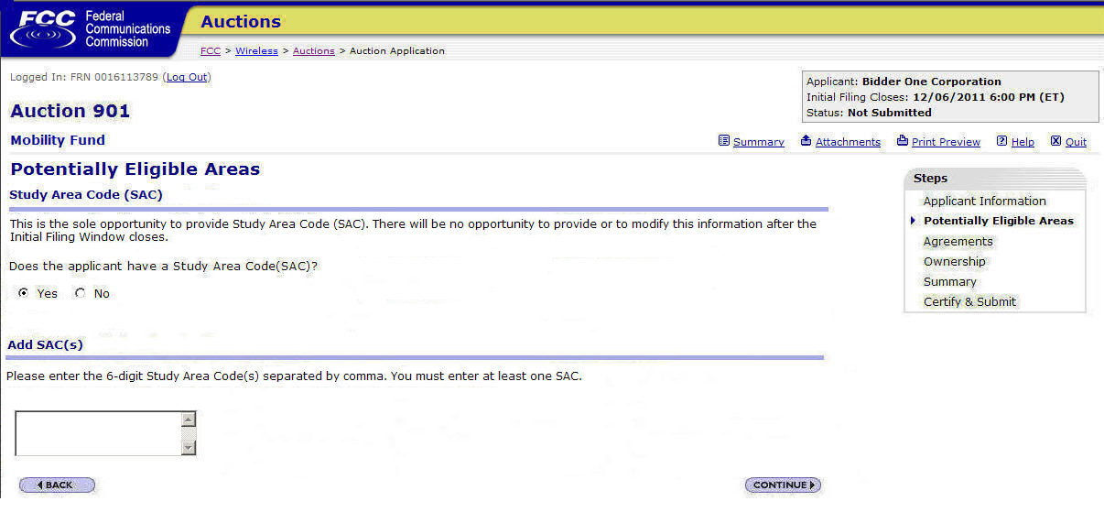1104x523 pixels.
Task: Click the CONTINUE button
Action: click(x=783, y=485)
